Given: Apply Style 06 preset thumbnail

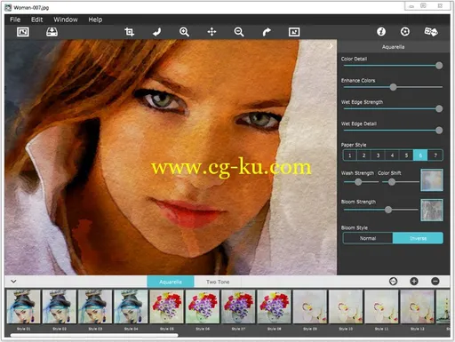Looking at the screenshot, I should coord(203,306).
